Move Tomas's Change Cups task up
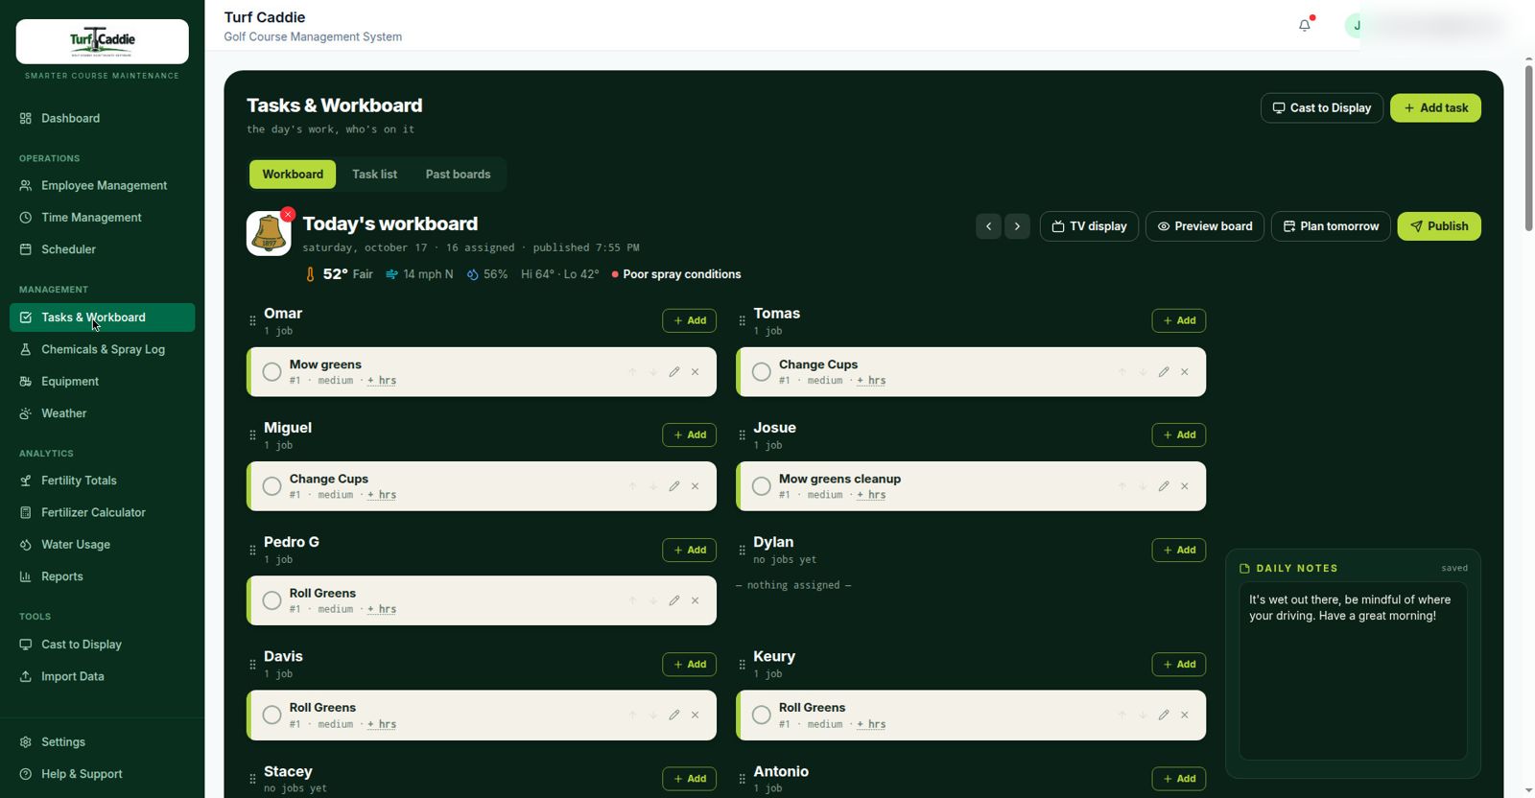Viewport: 1535px width, 798px height. tap(1122, 372)
